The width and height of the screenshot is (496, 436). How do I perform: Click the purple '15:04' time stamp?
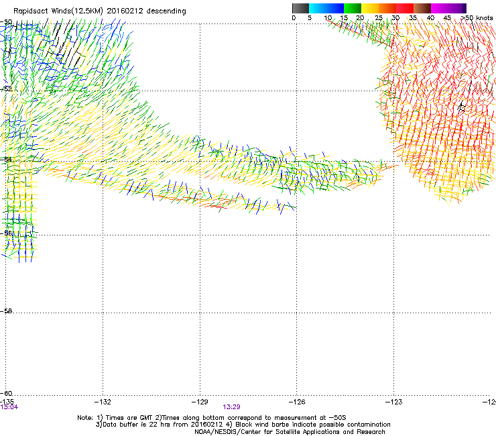[x=9, y=407]
